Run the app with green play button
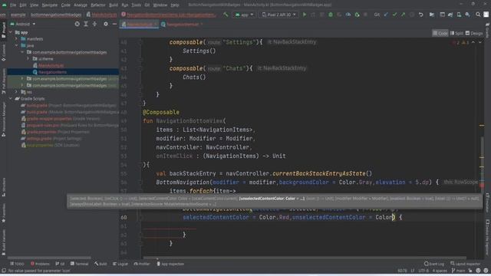The width and height of the screenshot is (491, 276). 305,15
